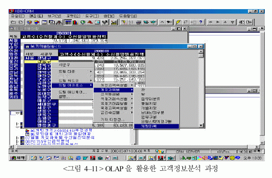Viewport: 272px width, 178px height.
Task: Select the 서울 row in region list
Action: click(13, 40)
